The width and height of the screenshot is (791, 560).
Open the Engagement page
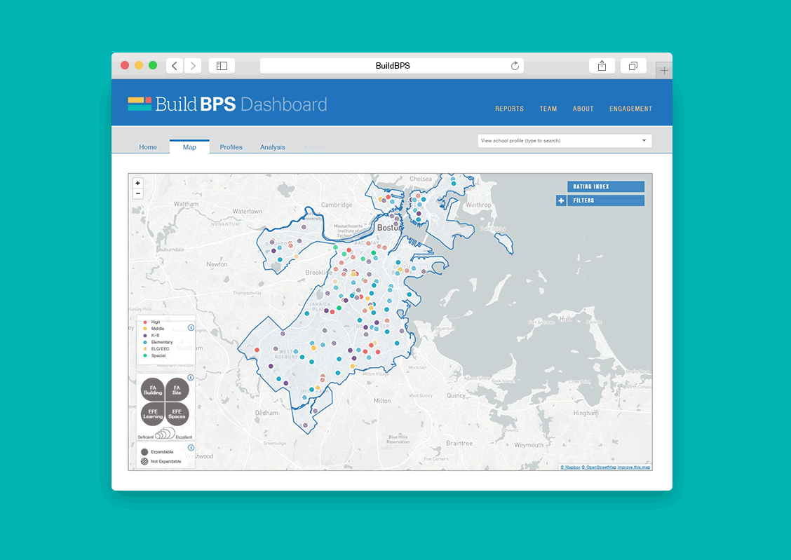tap(630, 109)
